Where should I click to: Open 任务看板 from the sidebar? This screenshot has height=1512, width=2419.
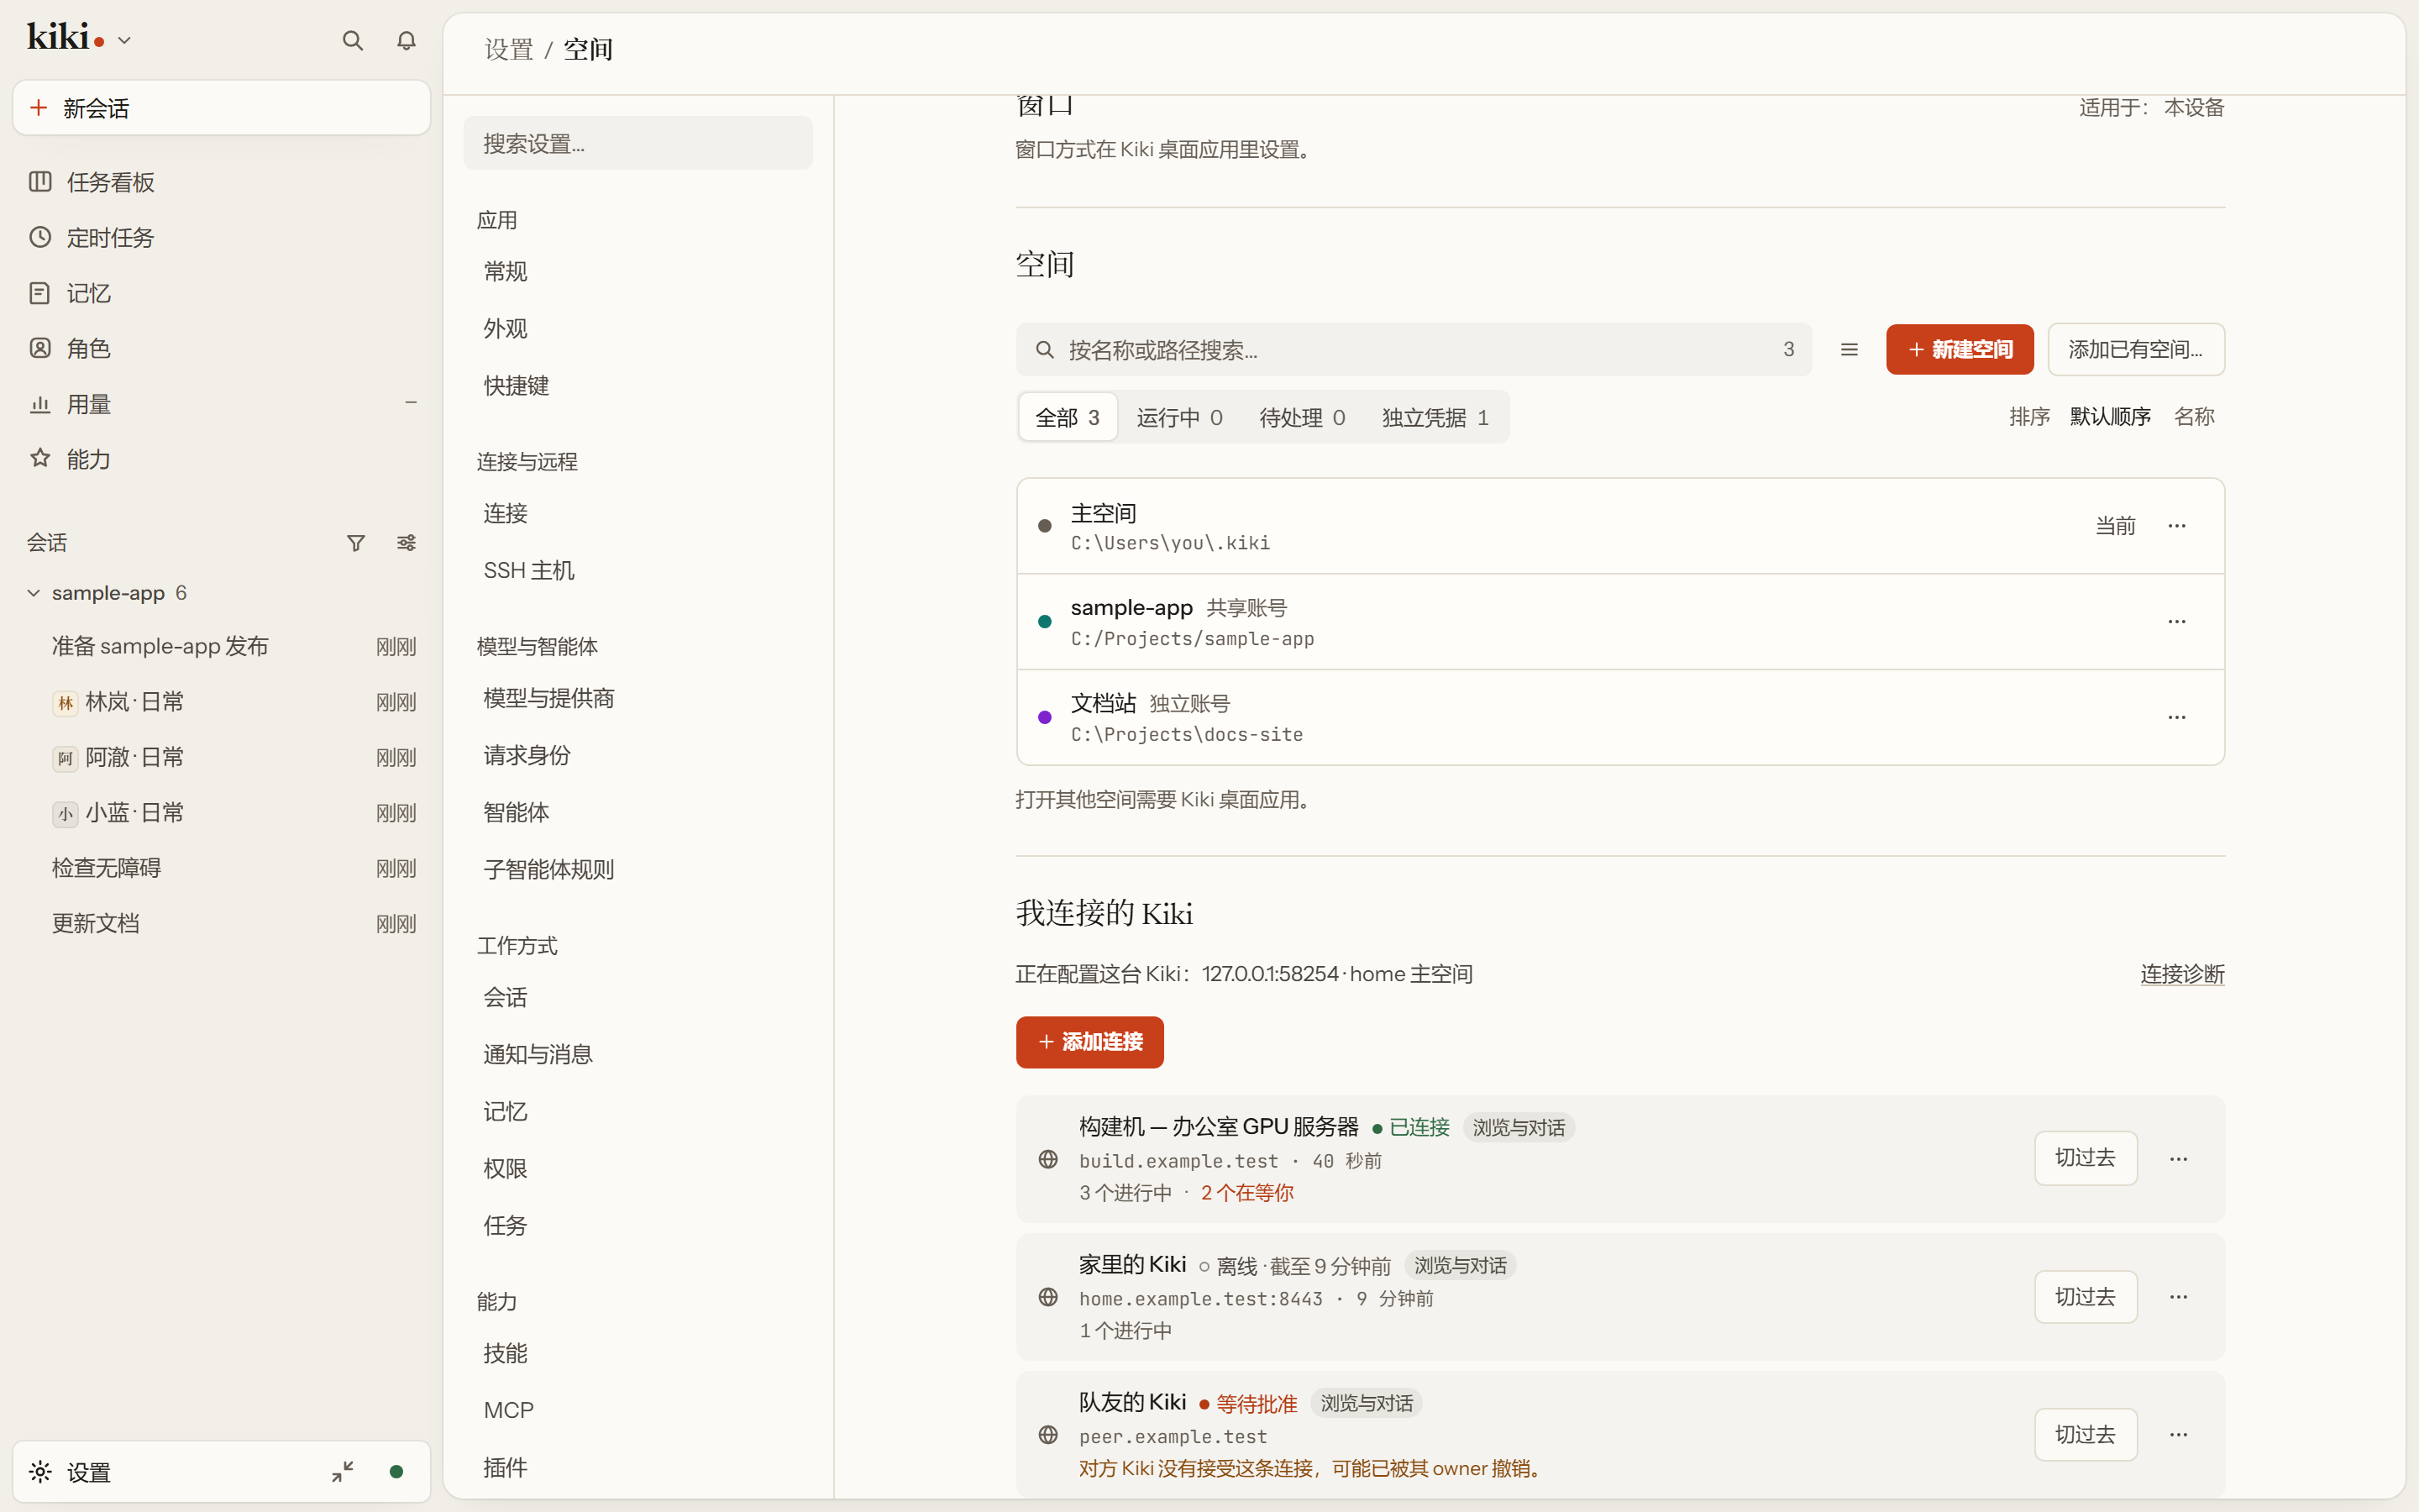[221, 182]
